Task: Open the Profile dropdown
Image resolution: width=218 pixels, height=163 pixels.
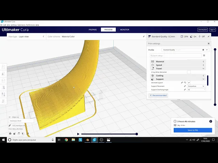Action: 185,50
